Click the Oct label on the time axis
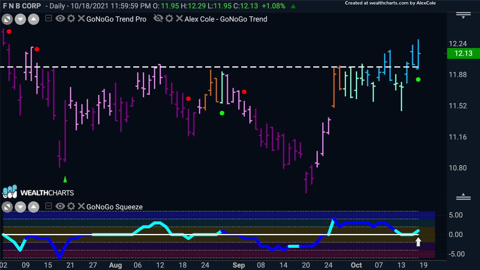Image resolution: width=480 pixels, height=270 pixels. 356,265
